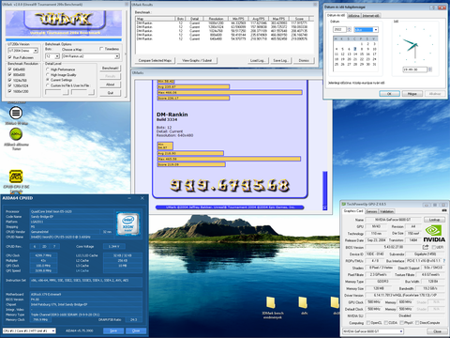Click Save in AIDA64 CPUID

(113, 330)
